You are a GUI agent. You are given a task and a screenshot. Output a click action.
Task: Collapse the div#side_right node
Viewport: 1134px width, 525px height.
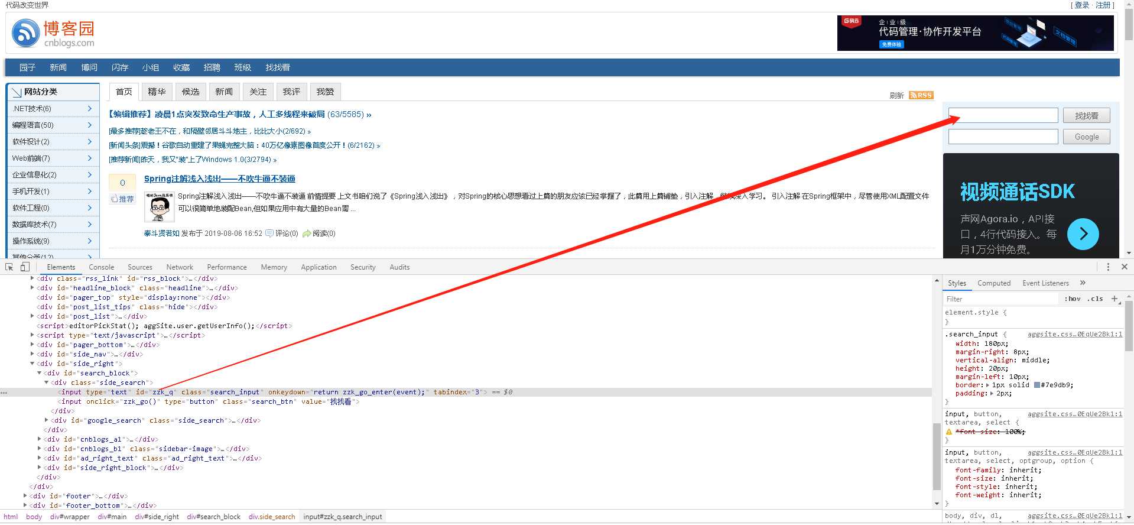33,364
